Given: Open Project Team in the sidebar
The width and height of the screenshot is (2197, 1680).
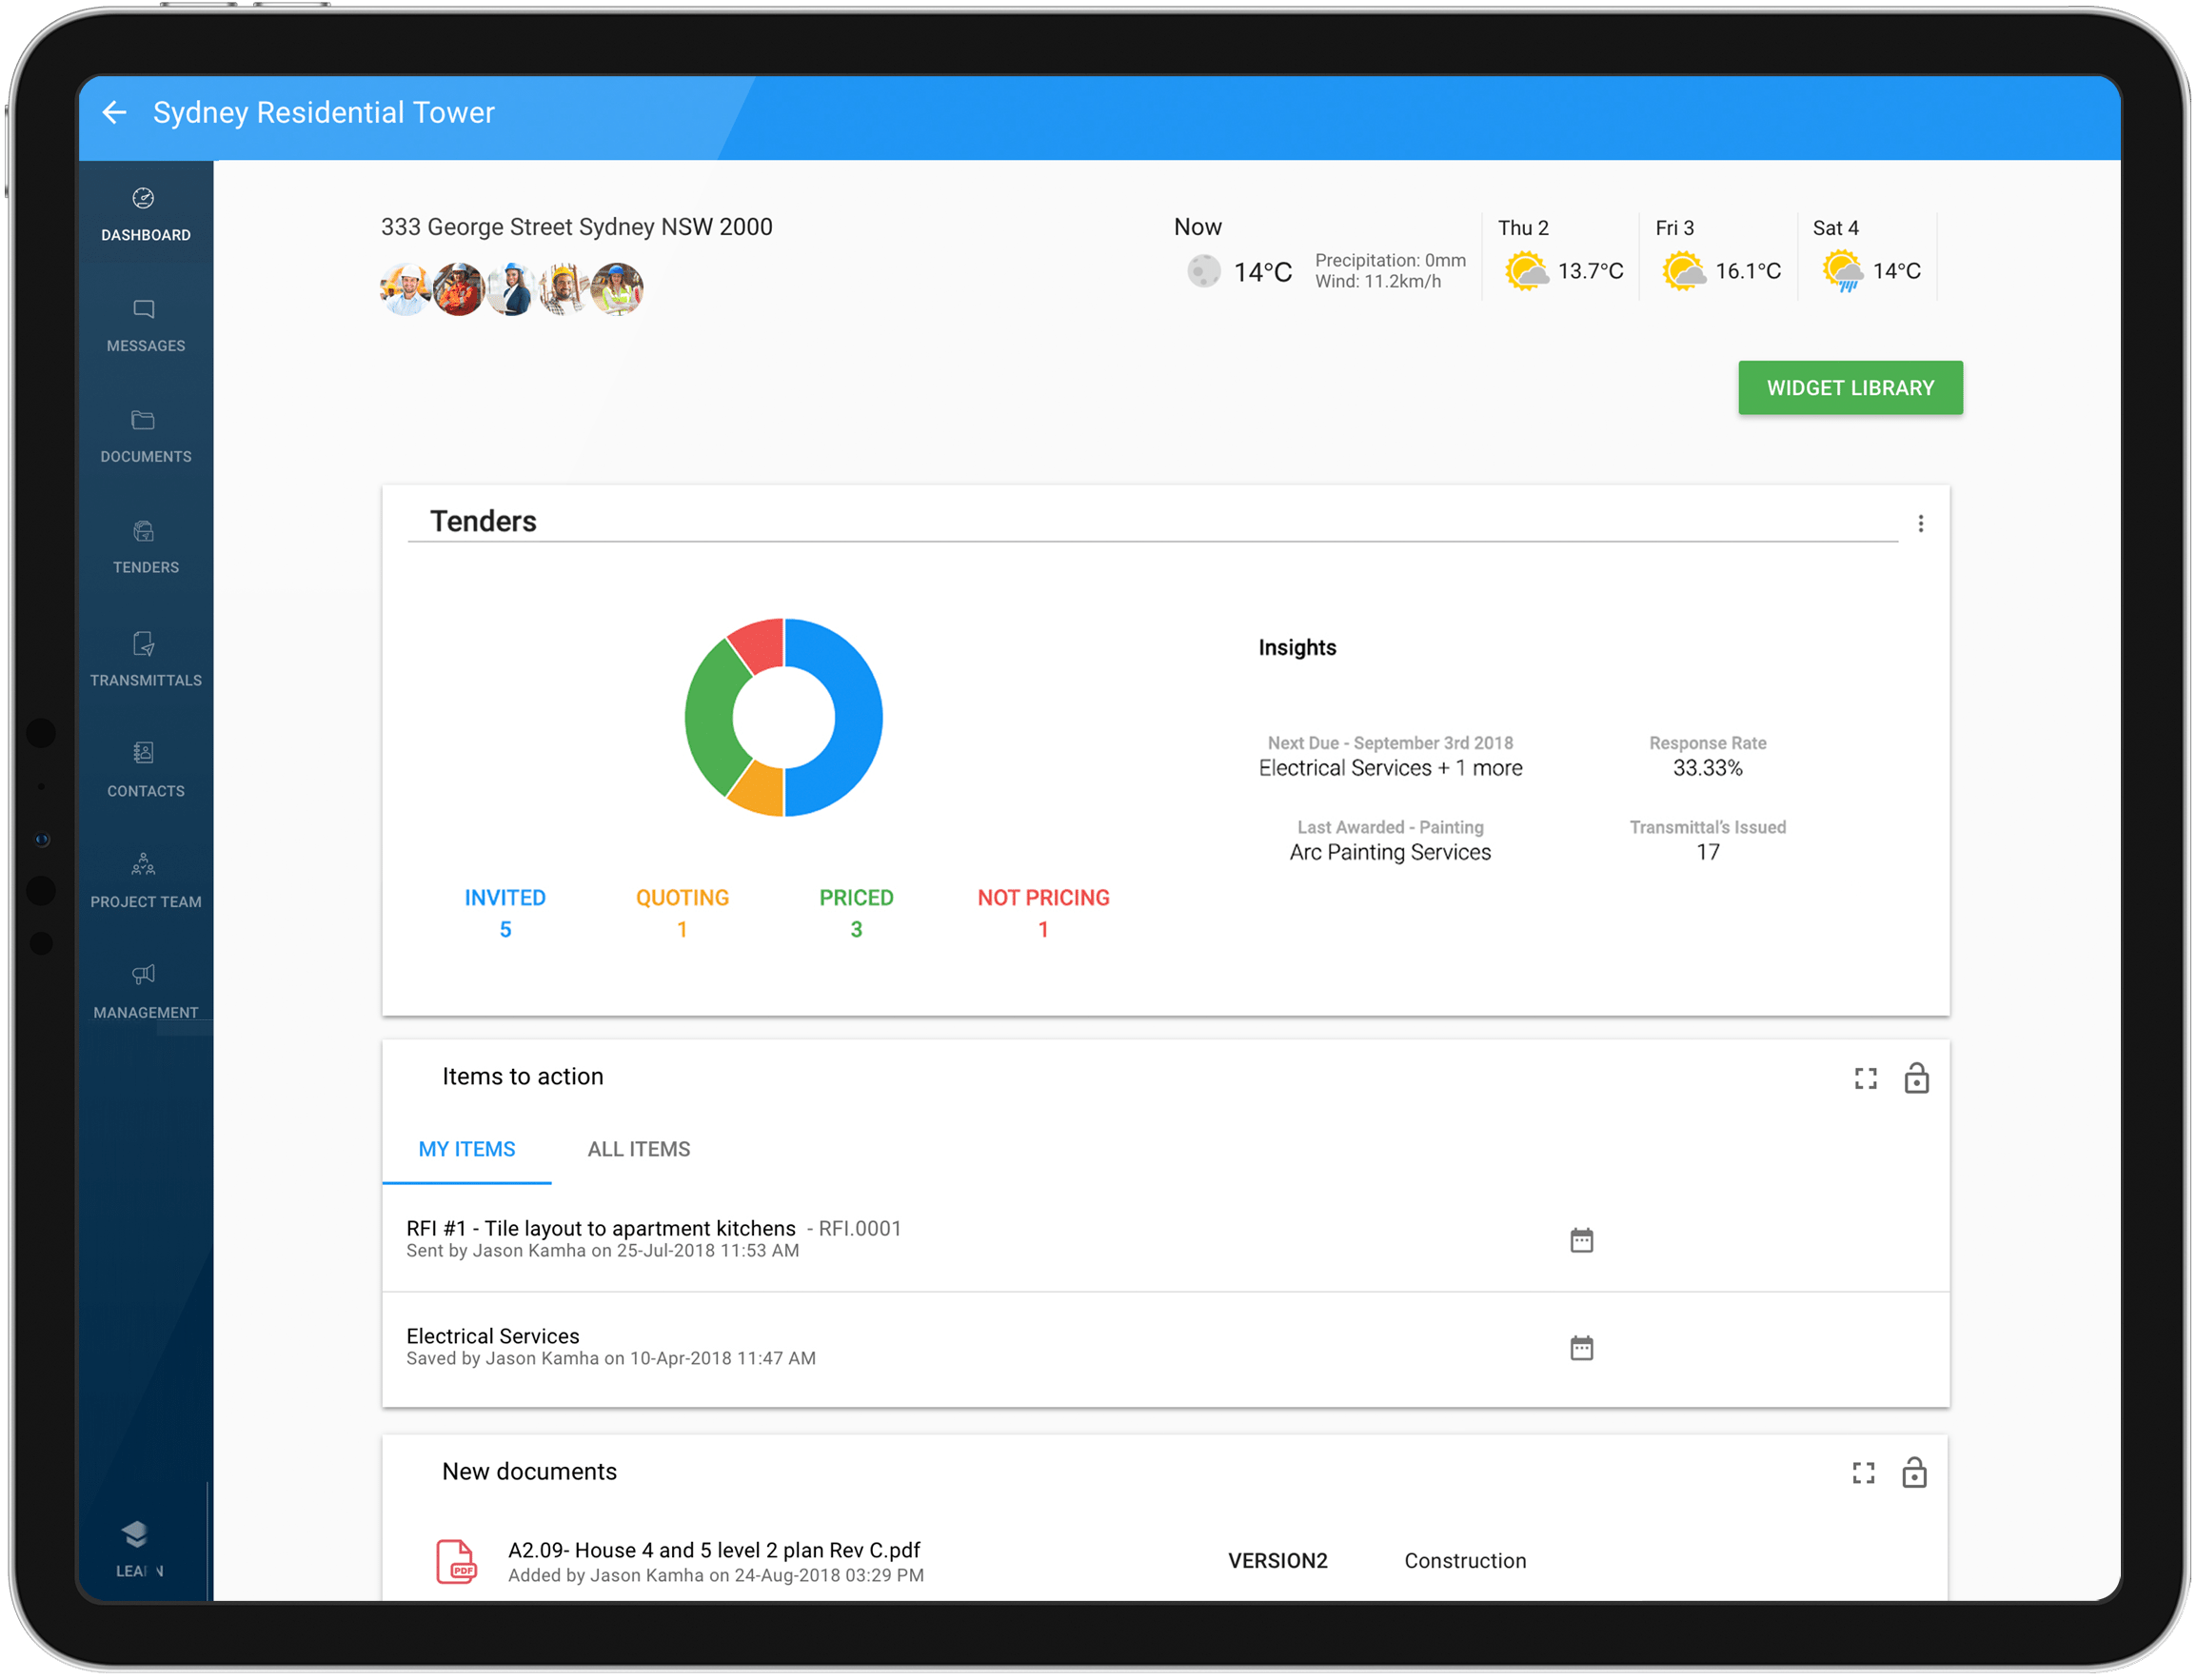Looking at the screenshot, I should pyautogui.click(x=145, y=881).
